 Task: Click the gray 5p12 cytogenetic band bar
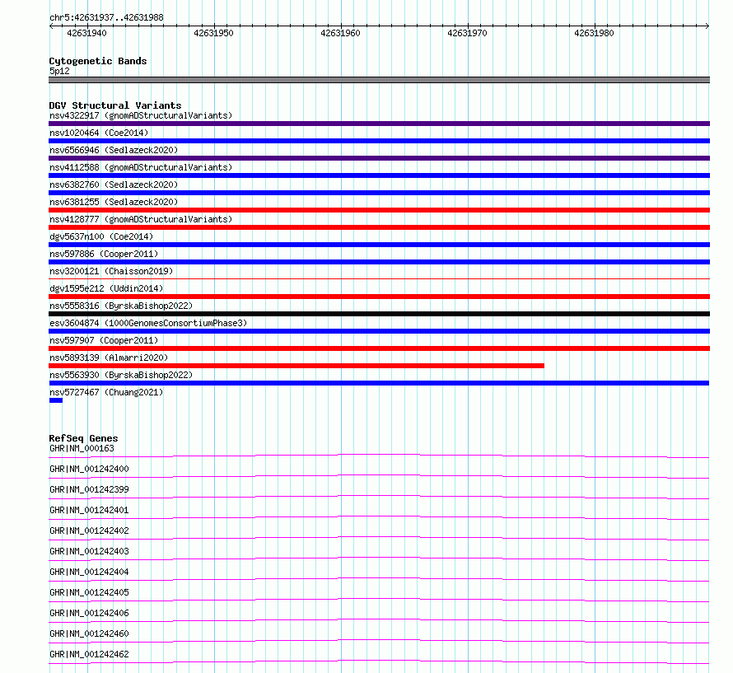coord(379,80)
